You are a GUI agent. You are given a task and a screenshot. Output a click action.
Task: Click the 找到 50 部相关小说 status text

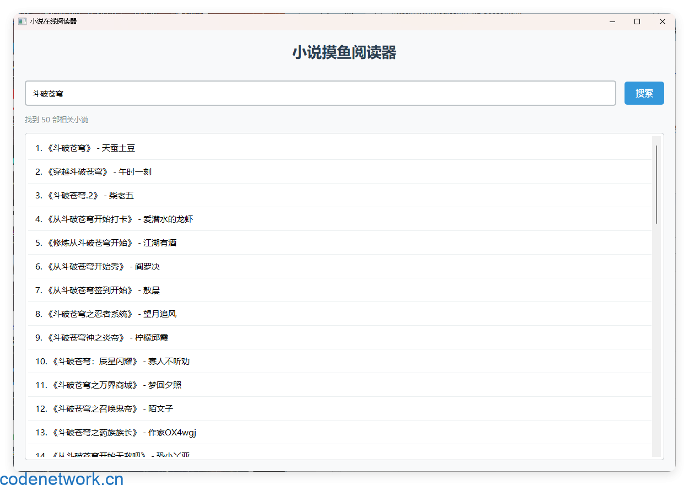[x=57, y=120]
